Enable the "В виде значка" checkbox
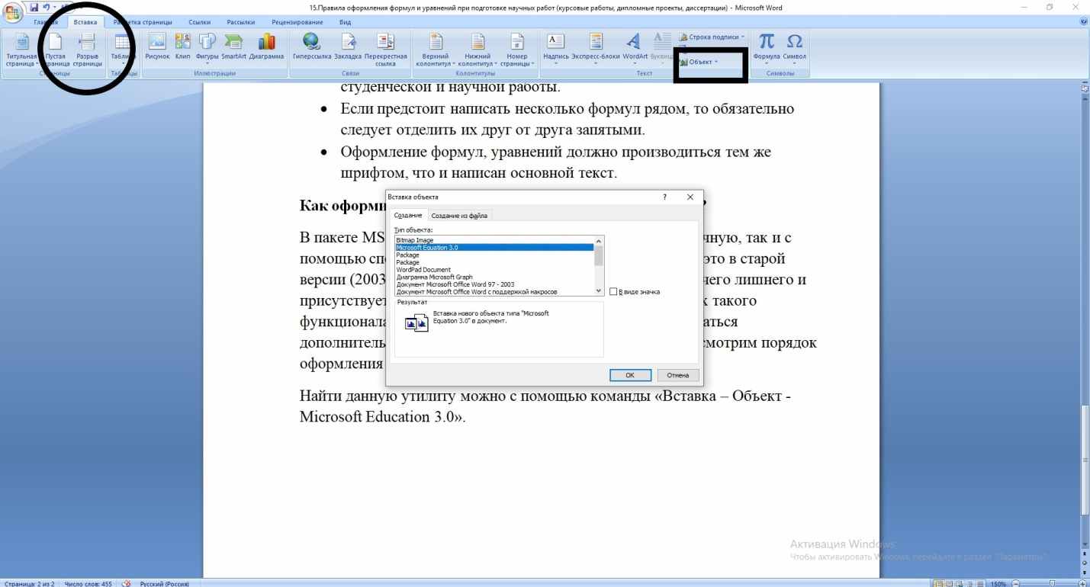Image resolution: width=1090 pixels, height=587 pixels. (x=614, y=292)
